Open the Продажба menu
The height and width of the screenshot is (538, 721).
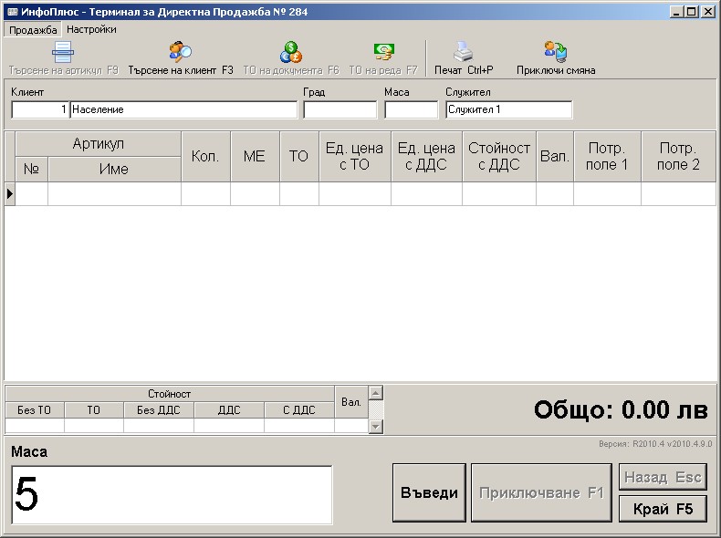point(33,30)
